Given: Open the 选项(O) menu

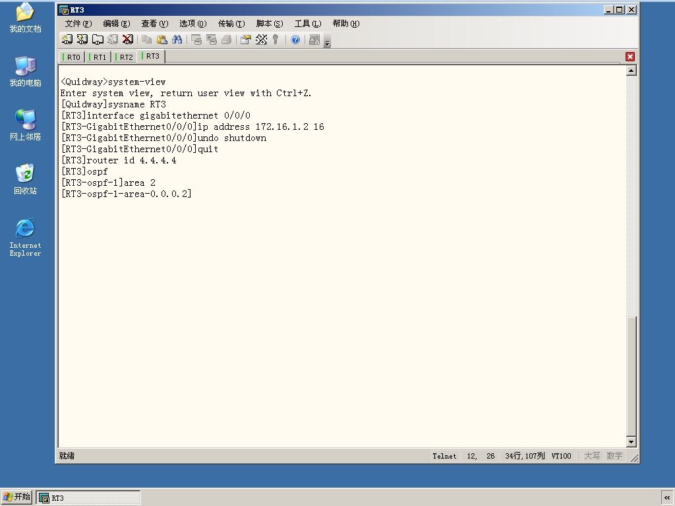Looking at the screenshot, I should point(193,23).
